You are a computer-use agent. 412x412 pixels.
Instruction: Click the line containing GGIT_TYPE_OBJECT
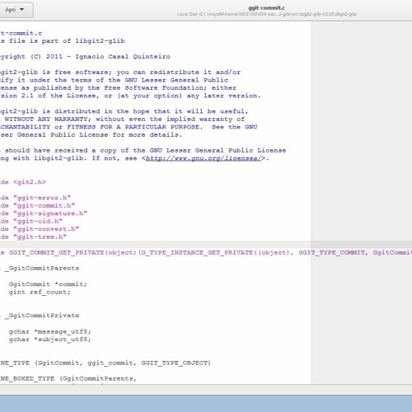(105, 363)
